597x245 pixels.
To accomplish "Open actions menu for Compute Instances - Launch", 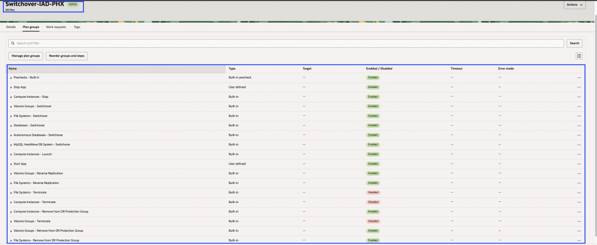I will (x=579, y=154).
